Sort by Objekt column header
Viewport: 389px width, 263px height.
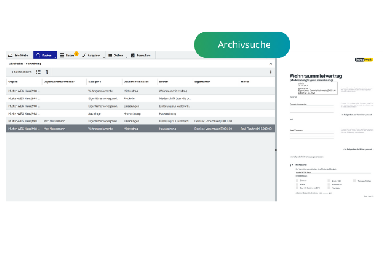13,82
